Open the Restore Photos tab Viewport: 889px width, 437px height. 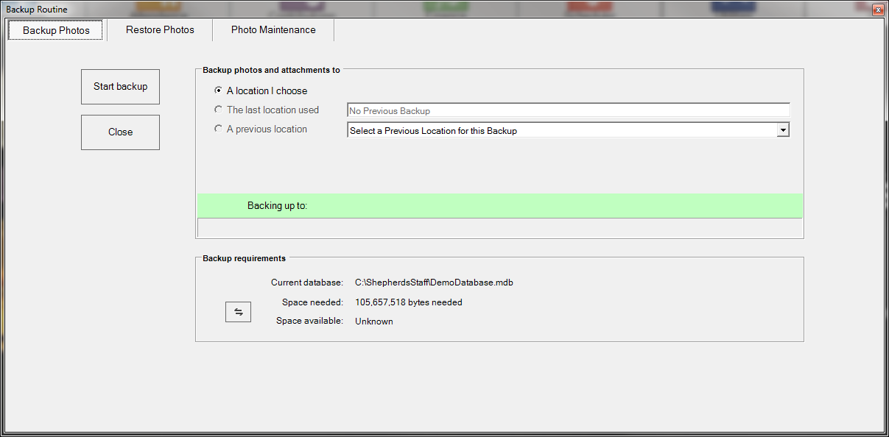click(x=160, y=30)
